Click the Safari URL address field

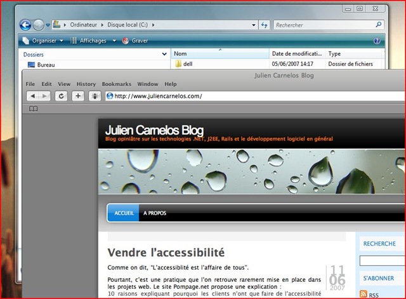tap(255, 96)
